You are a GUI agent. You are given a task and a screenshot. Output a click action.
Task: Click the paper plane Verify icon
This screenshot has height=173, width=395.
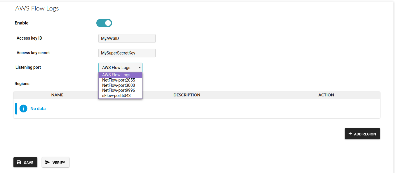48,162
